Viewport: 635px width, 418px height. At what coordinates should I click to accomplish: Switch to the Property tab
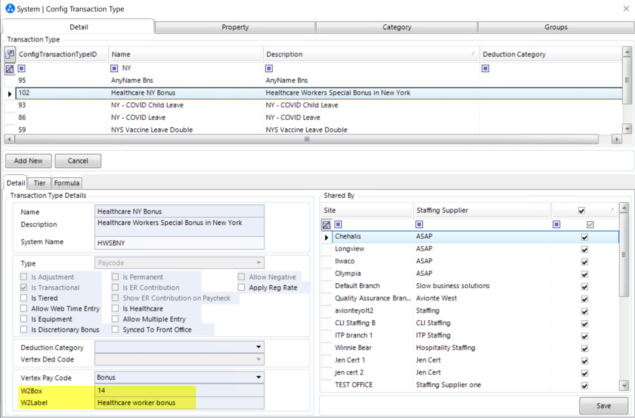tap(235, 27)
